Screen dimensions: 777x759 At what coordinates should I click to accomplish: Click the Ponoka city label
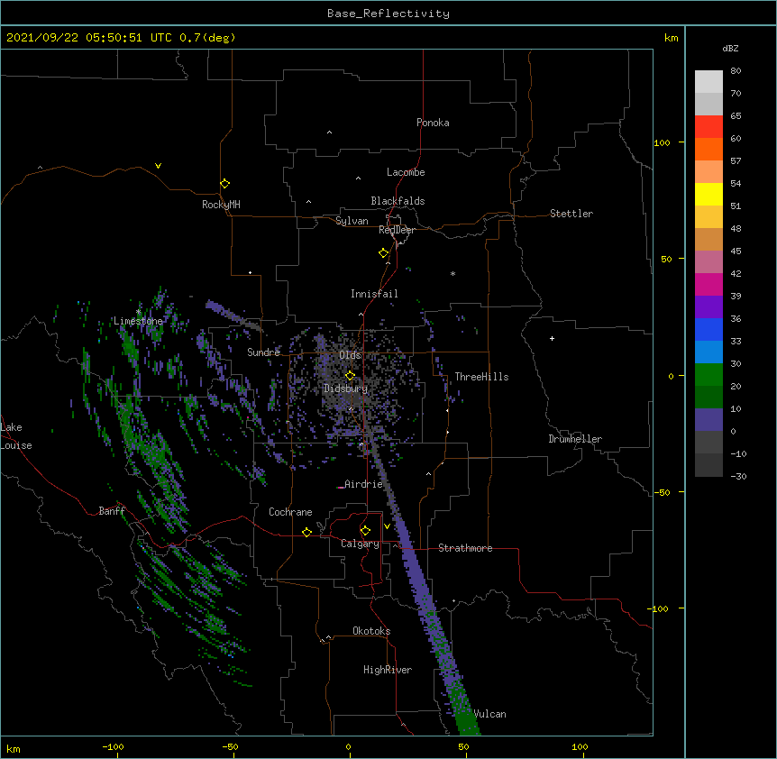coord(433,123)
